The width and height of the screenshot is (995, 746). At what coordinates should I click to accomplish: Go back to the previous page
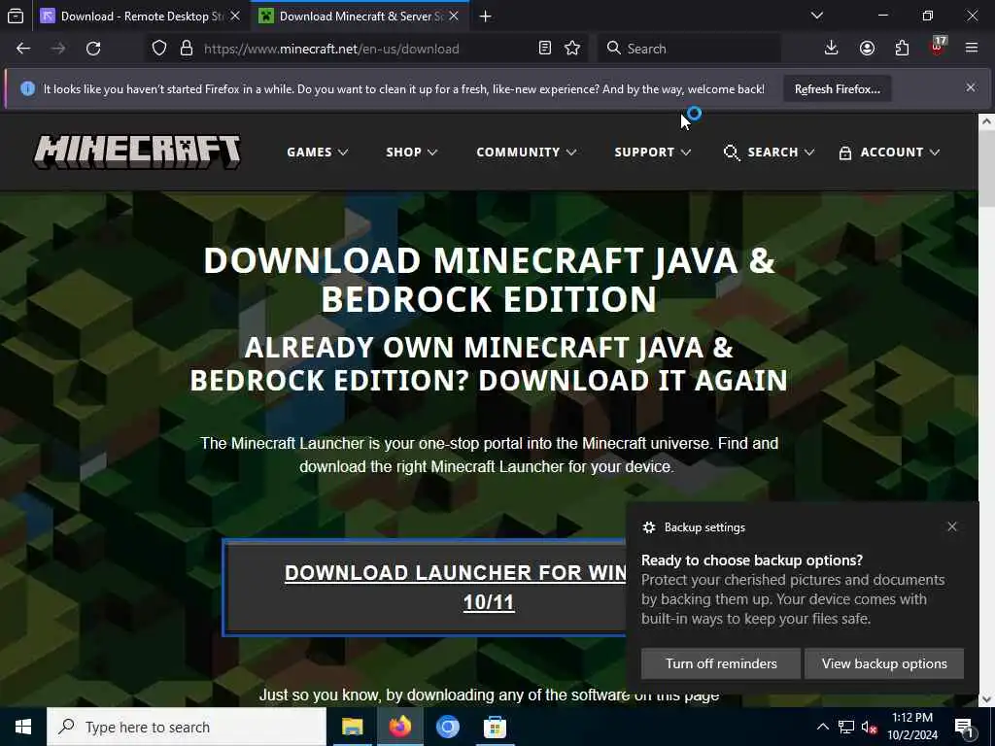click(x=23, y=49)
